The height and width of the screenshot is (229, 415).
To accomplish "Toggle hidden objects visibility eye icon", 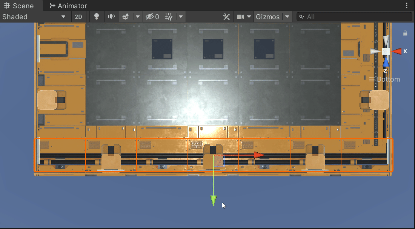I will coord(152,17).
